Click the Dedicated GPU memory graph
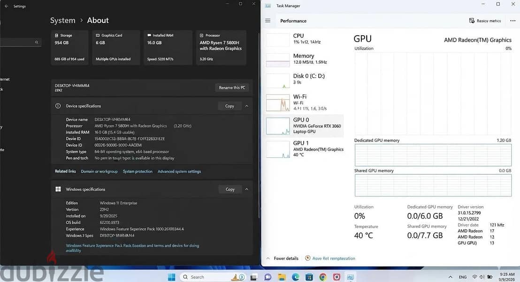 tap(433, 155)
